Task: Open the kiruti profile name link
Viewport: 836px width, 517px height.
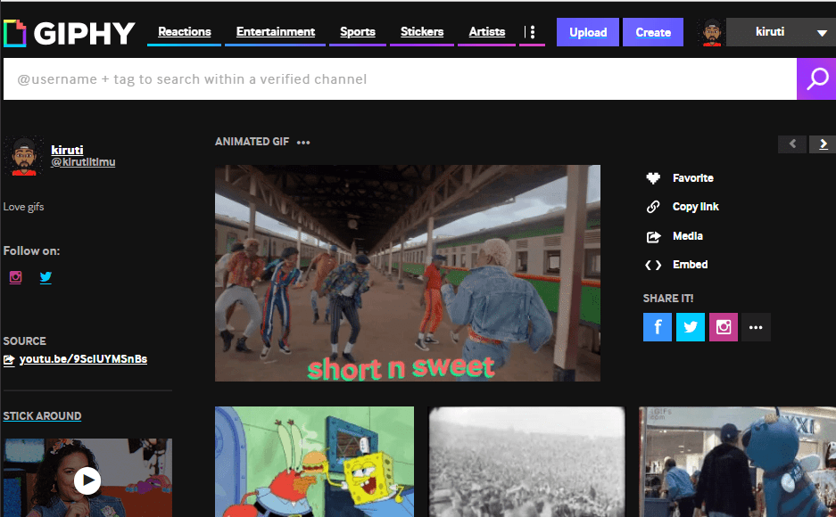Action: pyautogui.click(x=67, y=150)
